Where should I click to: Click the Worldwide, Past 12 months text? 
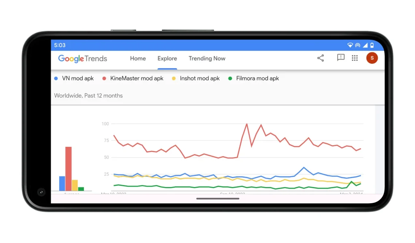point(88,96)
